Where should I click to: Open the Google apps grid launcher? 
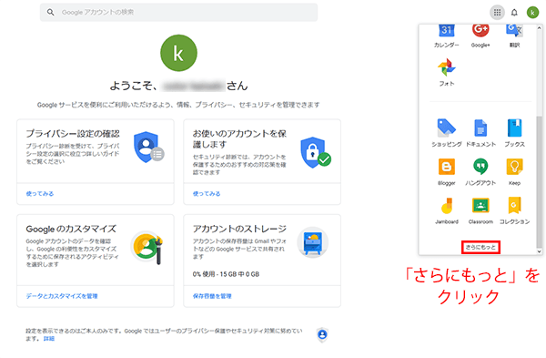click(x=497, y=13)
